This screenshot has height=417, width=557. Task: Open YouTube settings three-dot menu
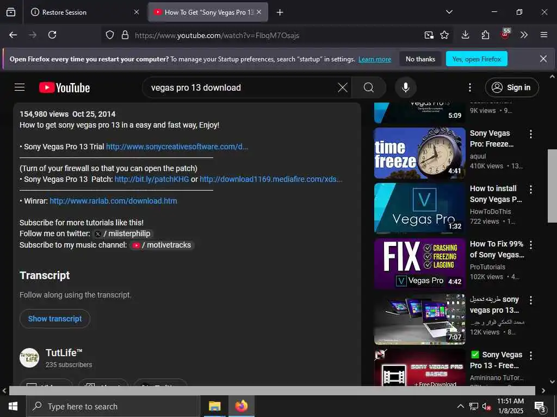pos(469,87)
